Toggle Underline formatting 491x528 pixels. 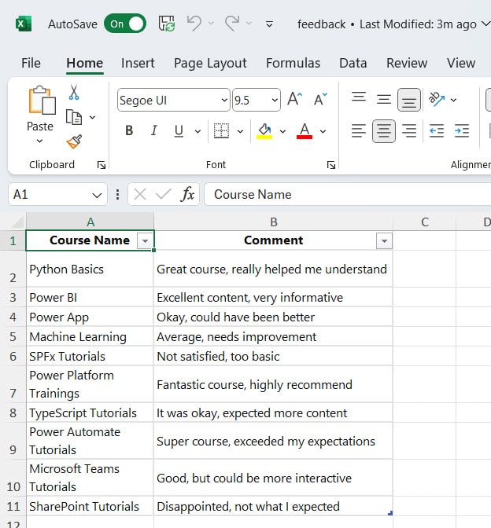click(x=179, y=130)
